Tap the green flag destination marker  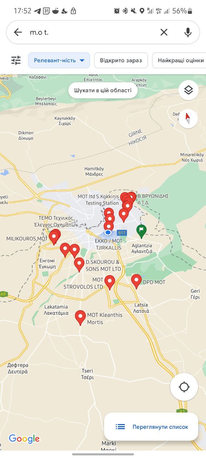[142, 231]
